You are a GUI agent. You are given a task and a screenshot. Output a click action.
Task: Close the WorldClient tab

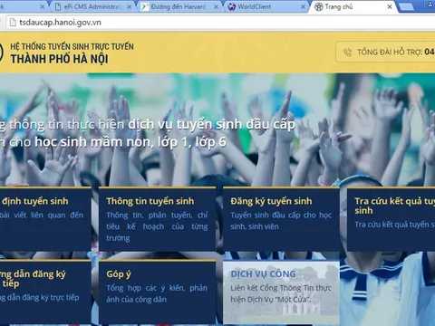(x=303, y=6)
